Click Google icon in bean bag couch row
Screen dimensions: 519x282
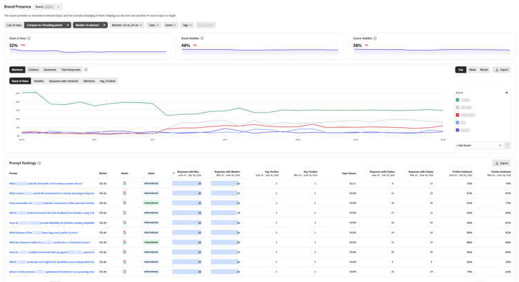[125, 232]
